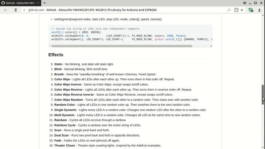265x149 pixels.
Task: Click the code block horizontal scrollbar
Action: (x=122, y=46)
